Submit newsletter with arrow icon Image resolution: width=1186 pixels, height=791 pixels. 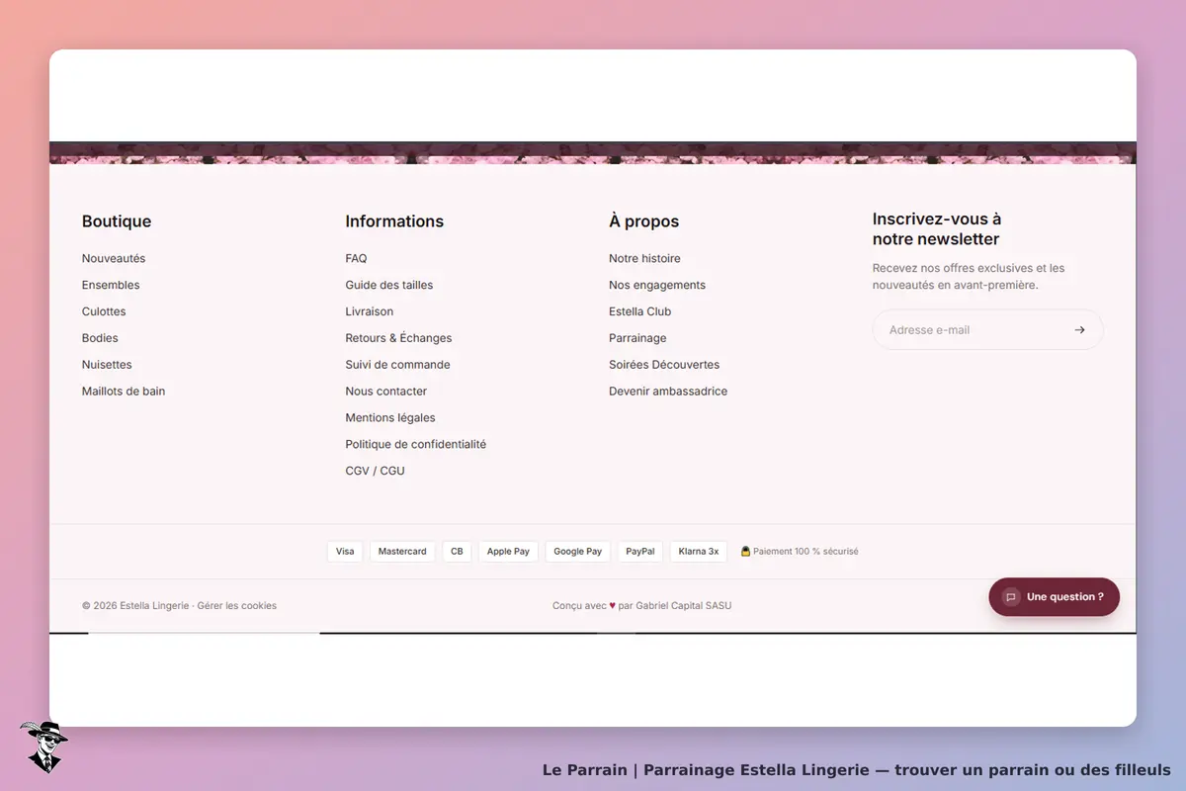[x=1079, y=330]
